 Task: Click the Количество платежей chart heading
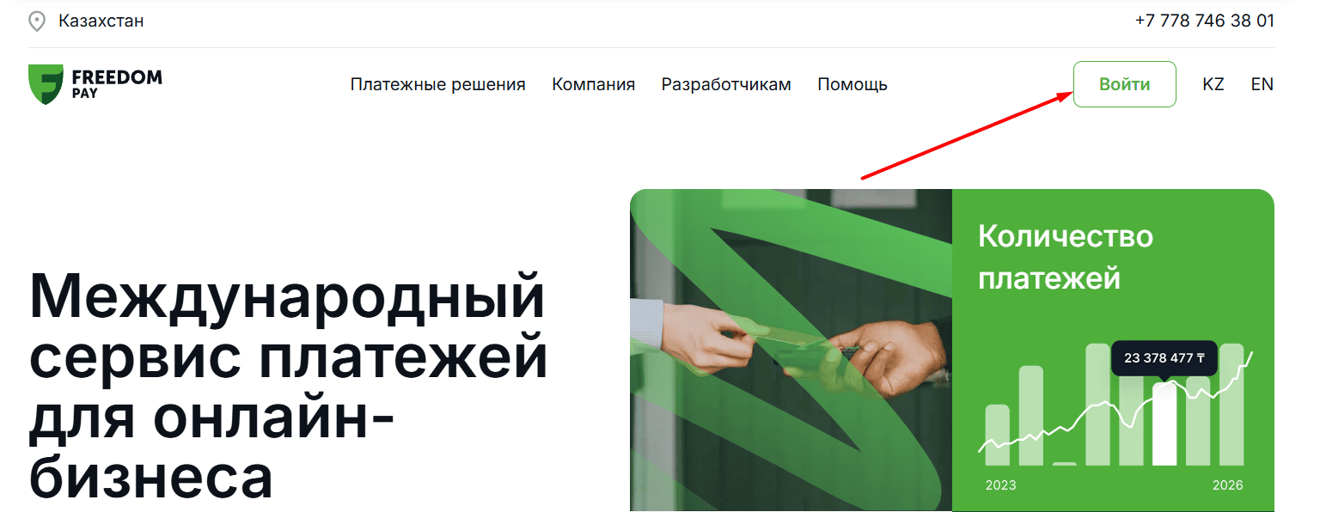(x=1066, y=257)
